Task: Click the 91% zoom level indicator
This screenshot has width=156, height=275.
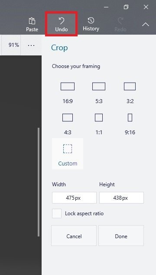Action: (14, 45)
